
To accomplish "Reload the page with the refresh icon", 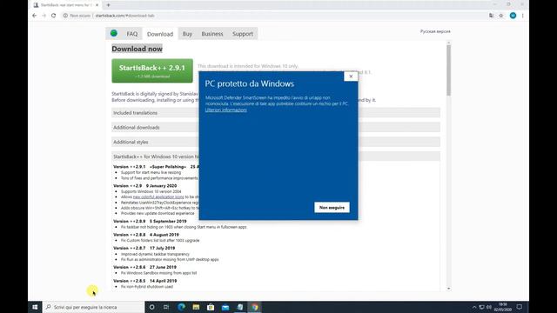I will (54, 16).
